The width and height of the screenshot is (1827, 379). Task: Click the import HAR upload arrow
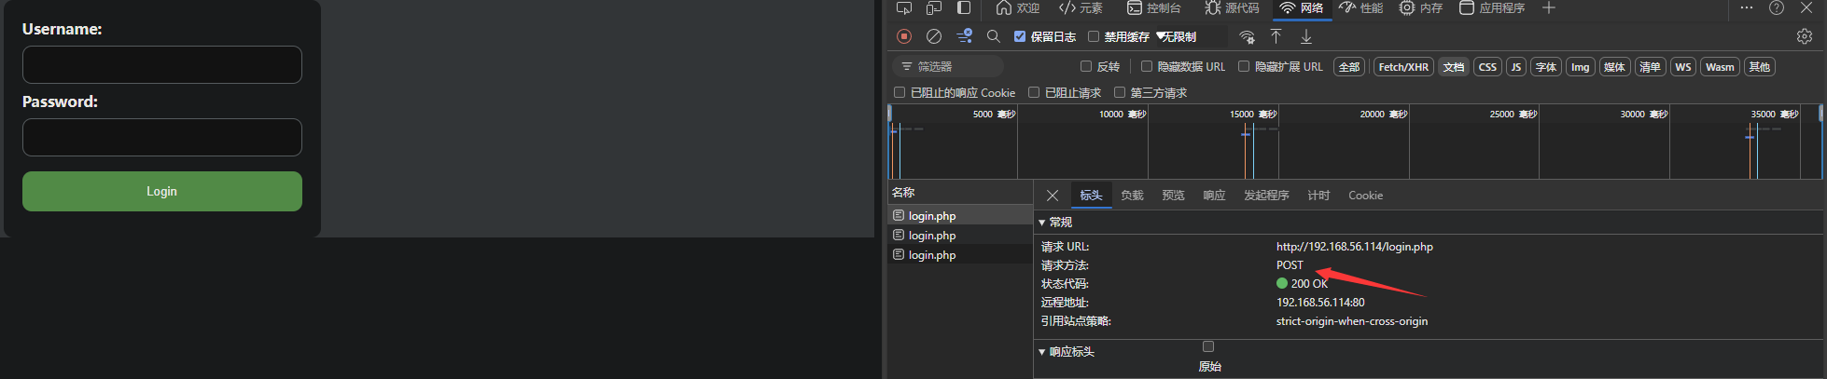point(1276,36)
